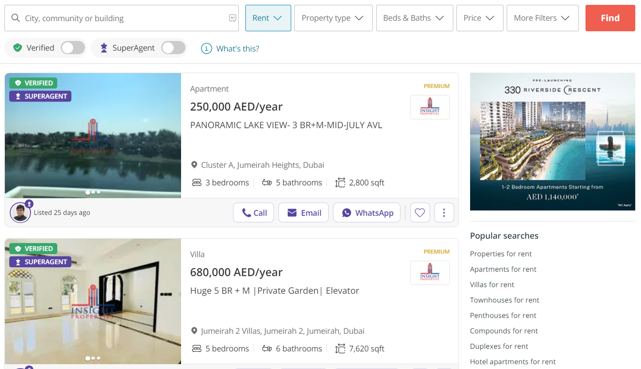The width and height of the screenshot is (641, 369).
Task: Open the 330 Riverside Crescent advertisement
Action: [552, 142]
